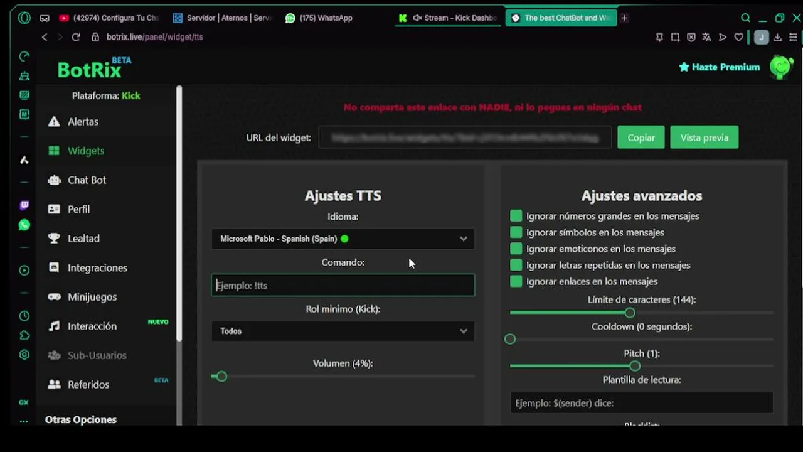
Task: Toggle Ignorar letras repetidas en los mensajes
Action: (x=516, y=265)
